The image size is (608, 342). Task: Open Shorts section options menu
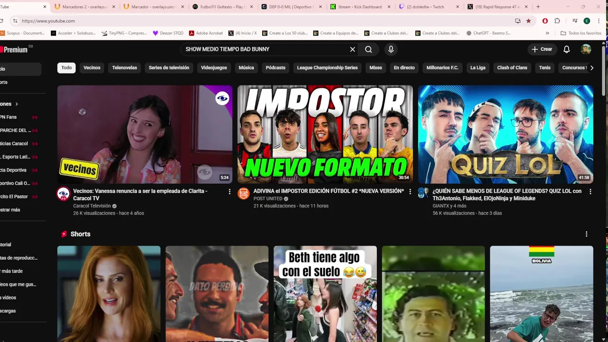pos(586,234)
